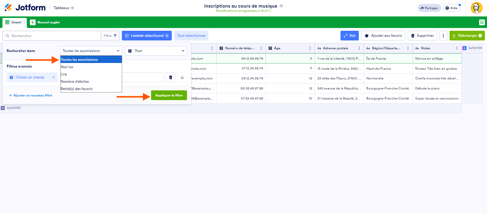Click Appliquer le filtre button
Screen dimensions: 487x213
point(169,96)
